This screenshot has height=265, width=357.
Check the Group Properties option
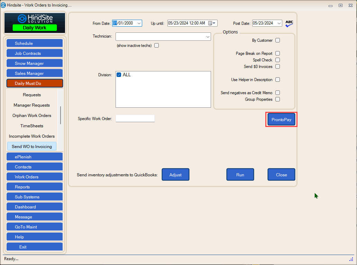pyautogui.click(x=277, y=99)
